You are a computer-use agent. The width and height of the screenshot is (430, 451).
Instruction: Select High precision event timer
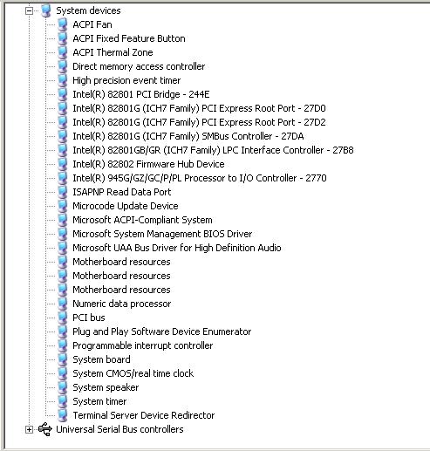pyautogui.click(x=126, y=80)
